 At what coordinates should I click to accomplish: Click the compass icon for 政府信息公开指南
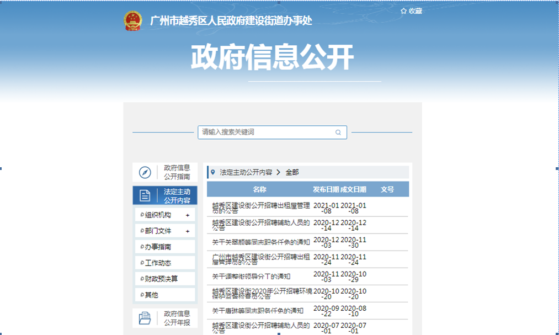click(145, 173)
